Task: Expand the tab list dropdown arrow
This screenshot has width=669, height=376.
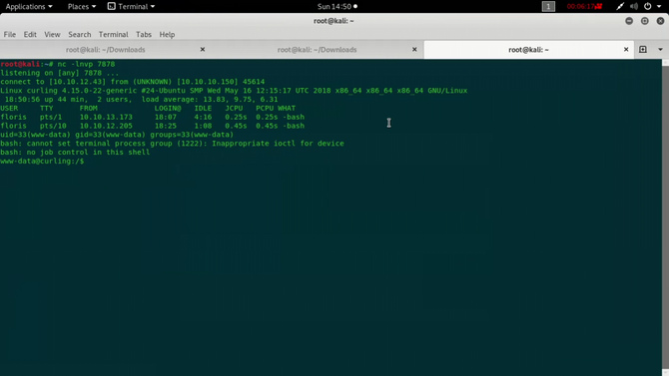Action: (x=660, y=50)
